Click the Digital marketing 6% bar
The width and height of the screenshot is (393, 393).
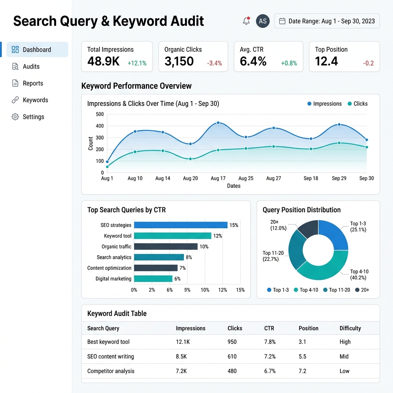(153, 279)
